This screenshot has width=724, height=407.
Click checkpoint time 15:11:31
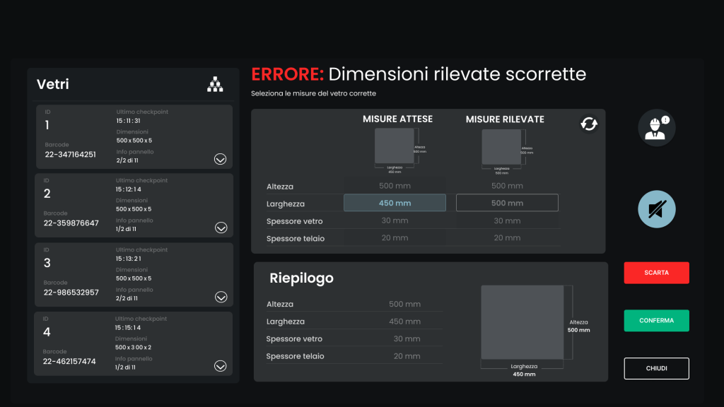129,121
